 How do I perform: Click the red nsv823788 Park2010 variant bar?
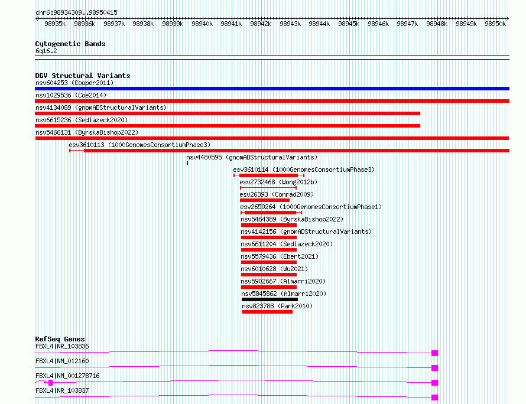coord(267,312)
